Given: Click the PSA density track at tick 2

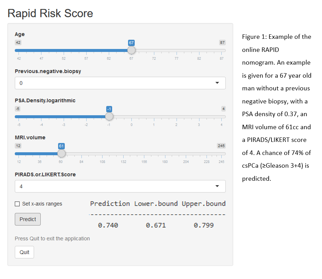Looking at the screenshot, I should click(x=176, y=116).
